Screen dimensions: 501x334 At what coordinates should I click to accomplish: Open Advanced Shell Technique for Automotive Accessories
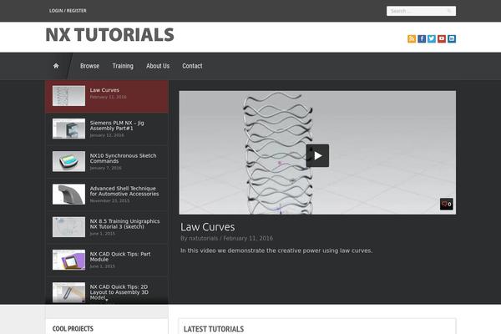tap(107, 195)
